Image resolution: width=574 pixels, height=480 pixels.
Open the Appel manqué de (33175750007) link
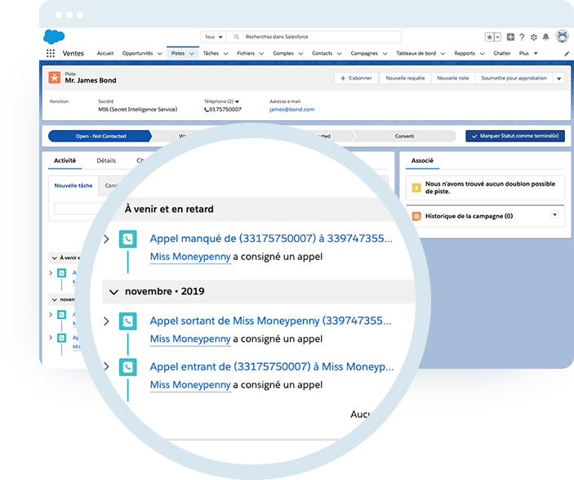(271, 239)
